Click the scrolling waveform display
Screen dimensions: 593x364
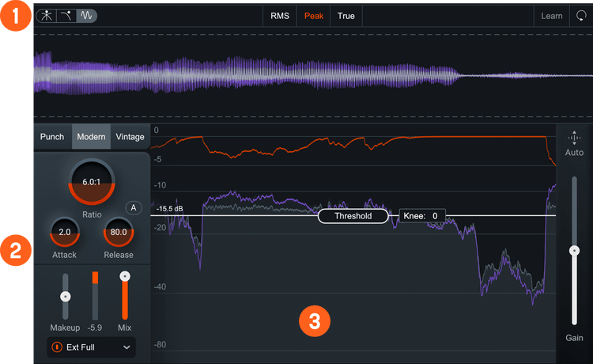[x=313, y=75]
